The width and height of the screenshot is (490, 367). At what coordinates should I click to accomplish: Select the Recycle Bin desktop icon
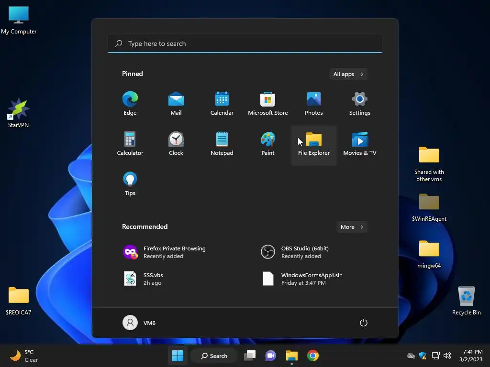pos(466,301)
